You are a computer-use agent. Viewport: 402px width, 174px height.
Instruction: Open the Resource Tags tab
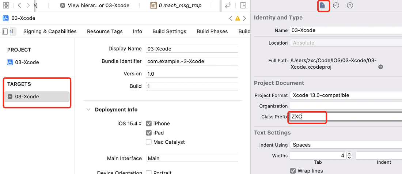pos(105,31)
